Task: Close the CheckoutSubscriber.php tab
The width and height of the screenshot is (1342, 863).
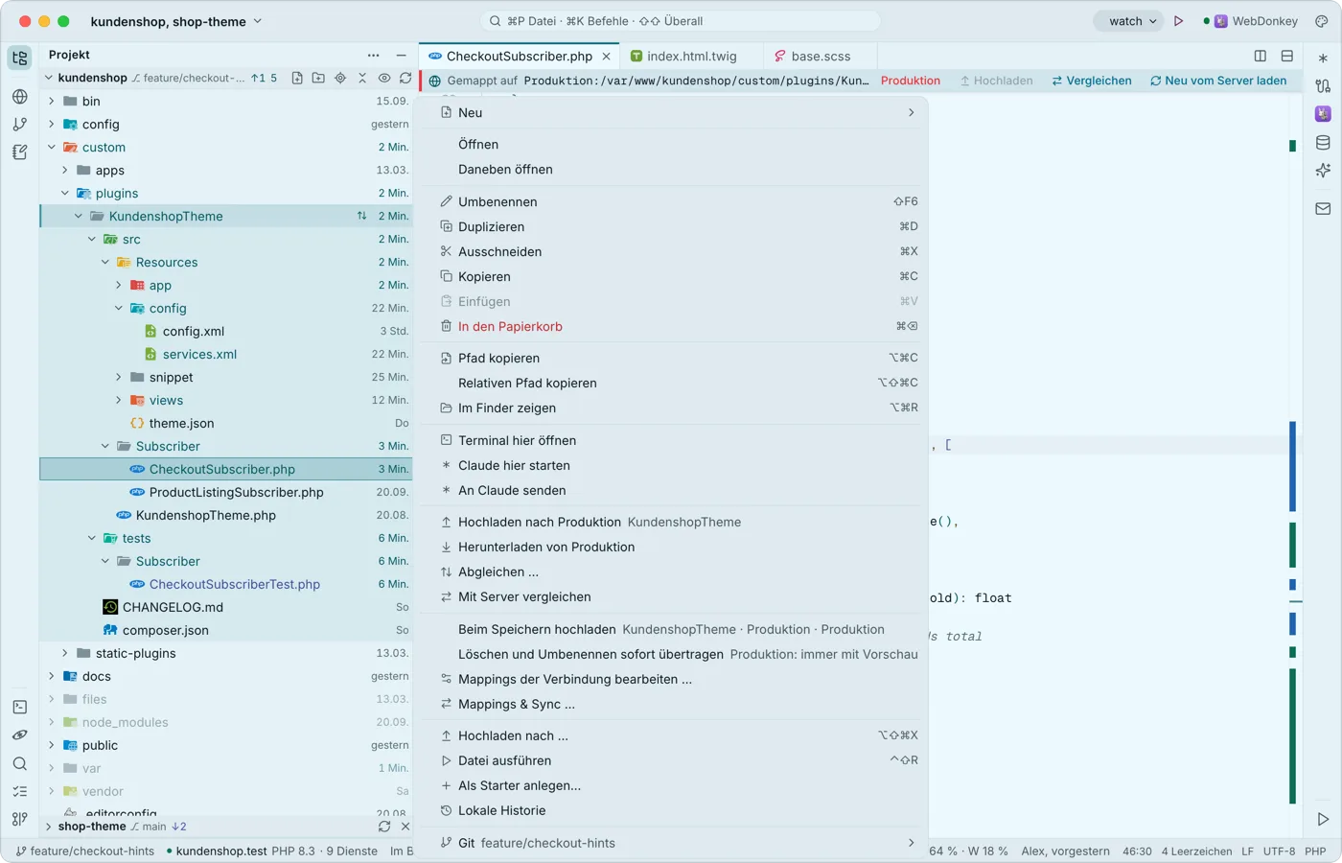Action: (606, 57)
